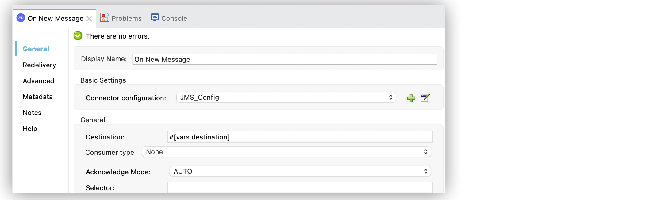Select the Redelivery section in the sidebar
Image resolution: width=657 pixels, height=200 pixels.
click(x=39, y=65)
